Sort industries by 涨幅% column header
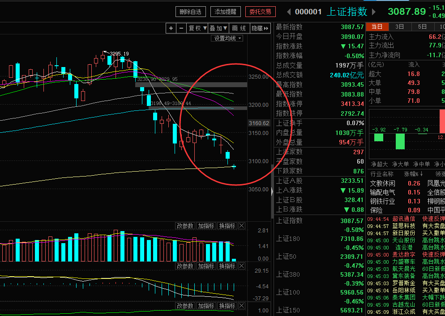445x316 pixels. pos(414,174)
